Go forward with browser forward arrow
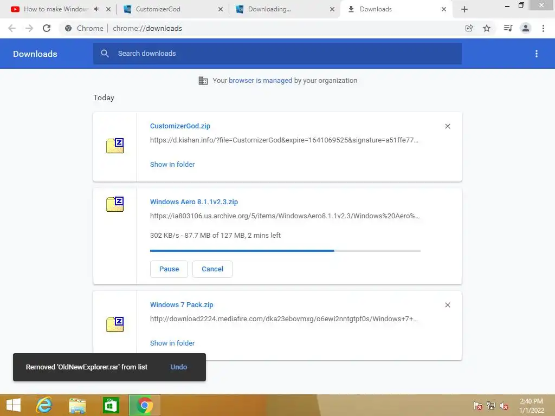 point(29,28)
